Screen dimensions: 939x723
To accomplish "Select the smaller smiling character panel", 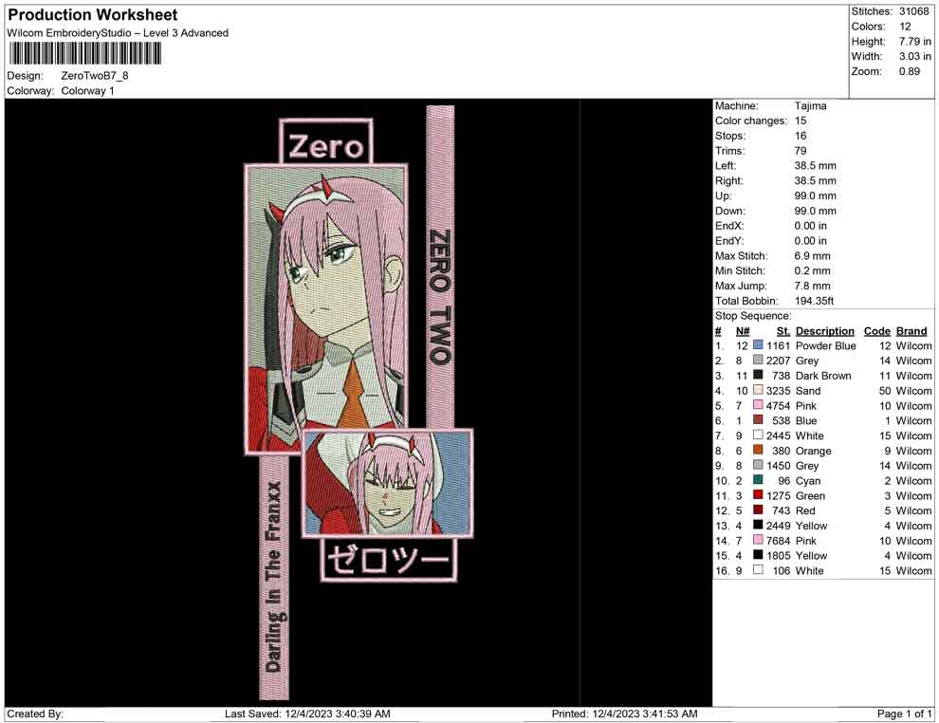I will (x=388, y=483).
